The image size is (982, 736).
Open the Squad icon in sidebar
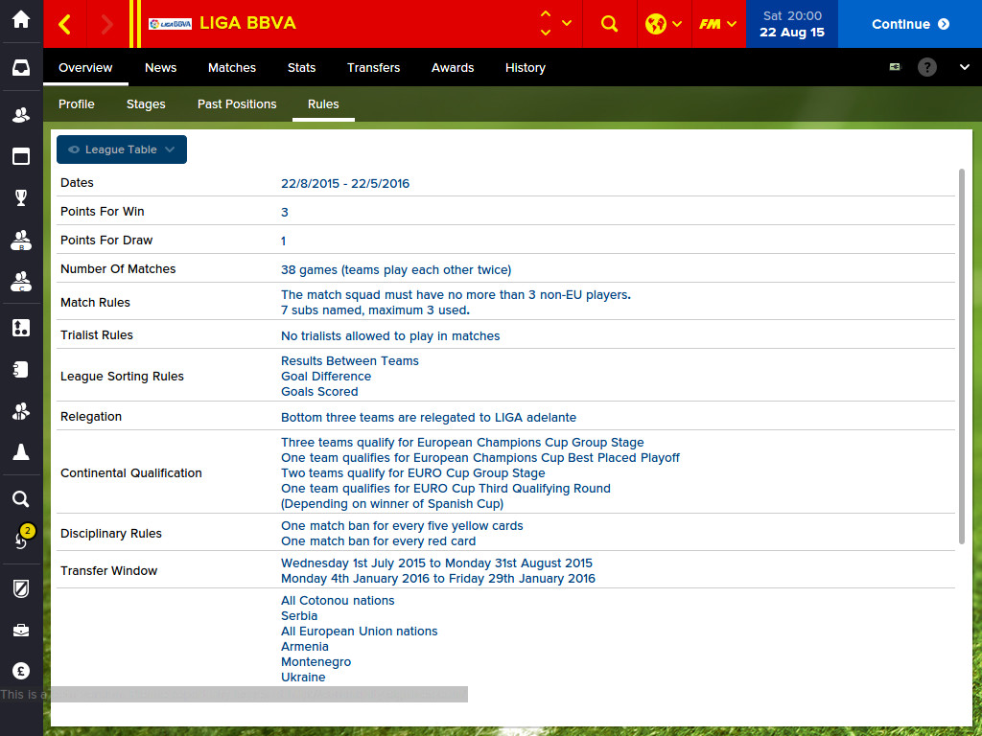tap(20, 115)
